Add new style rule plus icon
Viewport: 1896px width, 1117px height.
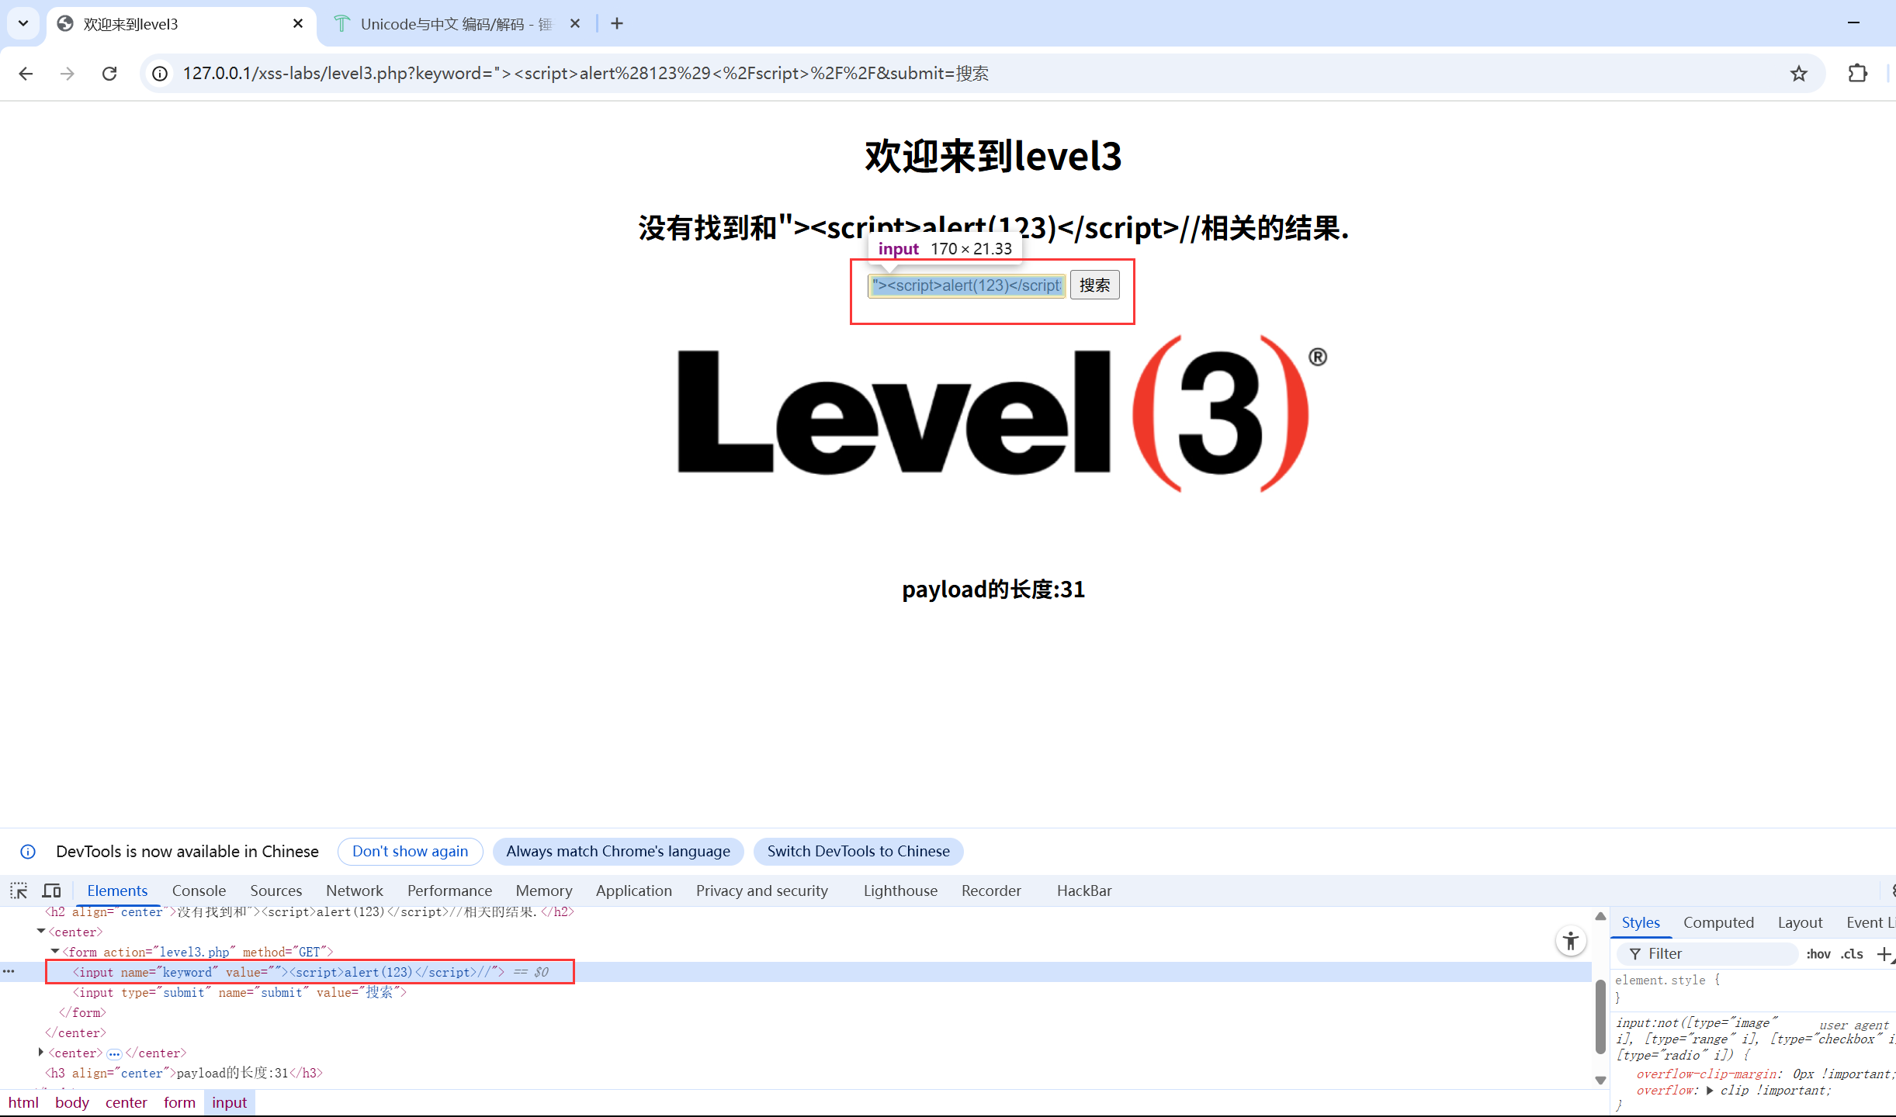pyautogui.click(x=1884, y=953)
